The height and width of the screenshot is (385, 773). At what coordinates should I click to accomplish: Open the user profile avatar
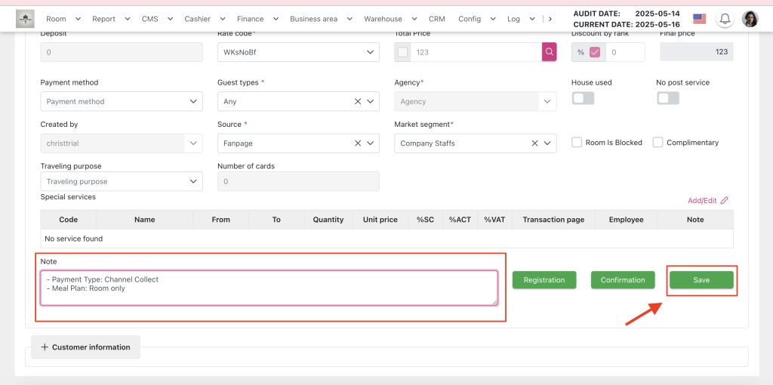[750, 19]
